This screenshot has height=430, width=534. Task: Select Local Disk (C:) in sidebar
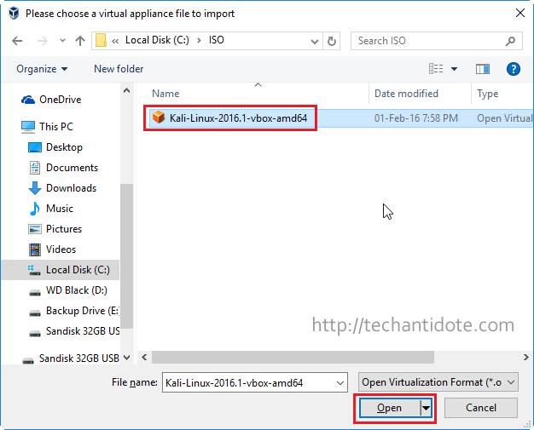point(61,270)
